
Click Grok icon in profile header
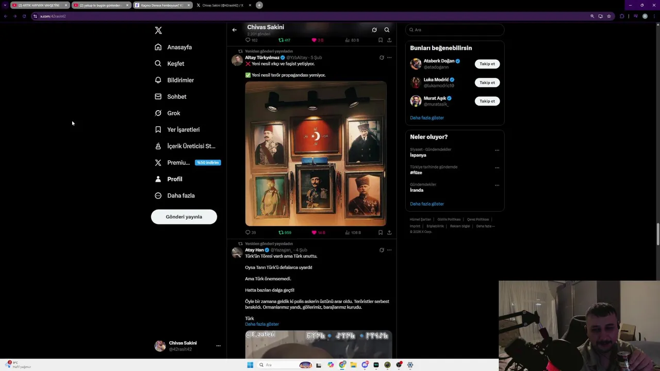coord(374,30)
